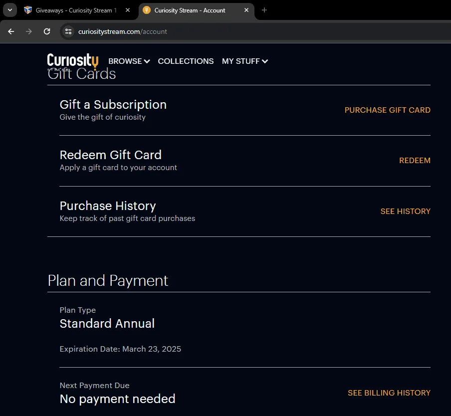Open SEE BILLING HISTORY
The image size is (451, 416).
click(x=389, y=393)
